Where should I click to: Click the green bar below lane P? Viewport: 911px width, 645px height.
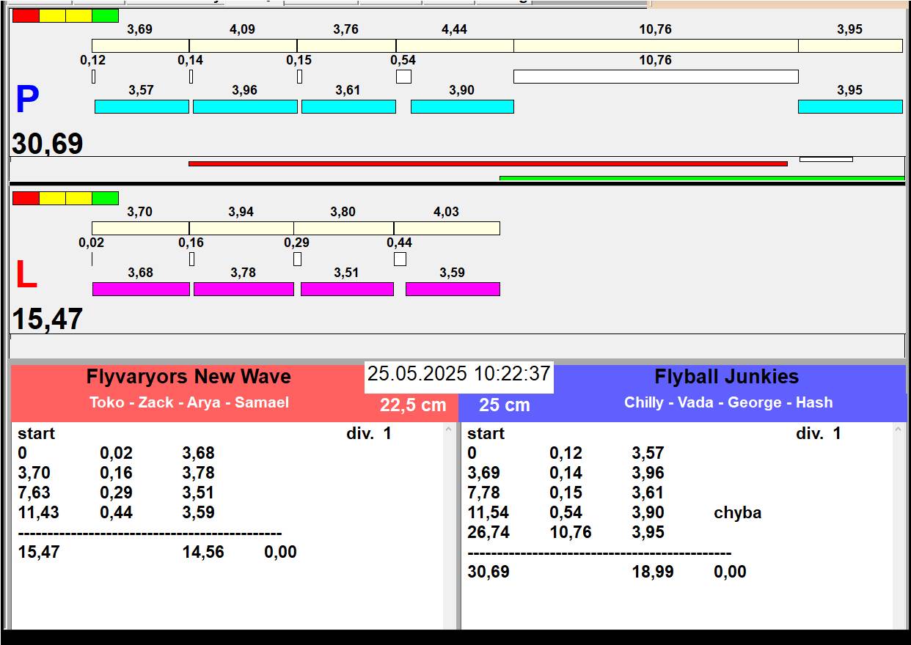click(701, 178)
